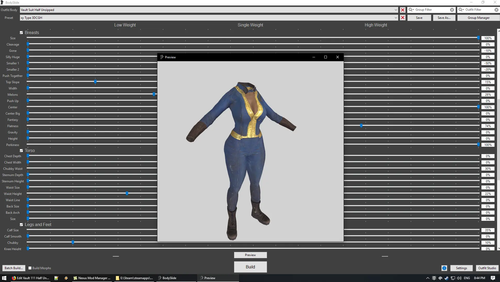The image size is (500, 282).
Task: Maximize the Preview window
Action: point(326,57)
